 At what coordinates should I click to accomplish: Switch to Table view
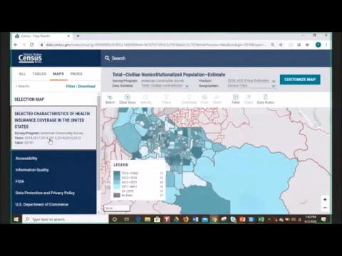[x=236, y=99]
